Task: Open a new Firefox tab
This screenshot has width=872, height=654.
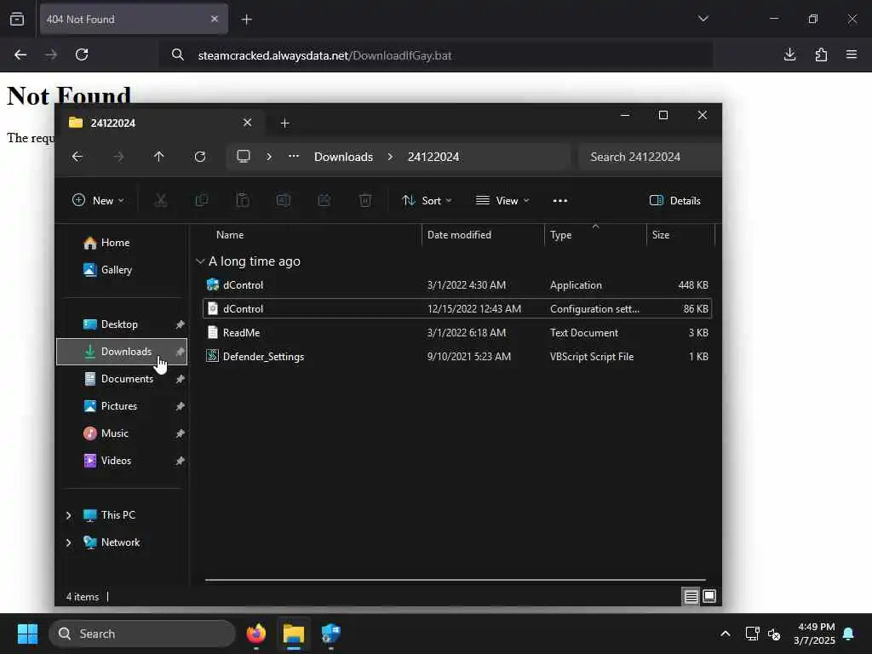Action: pos(246,20)
